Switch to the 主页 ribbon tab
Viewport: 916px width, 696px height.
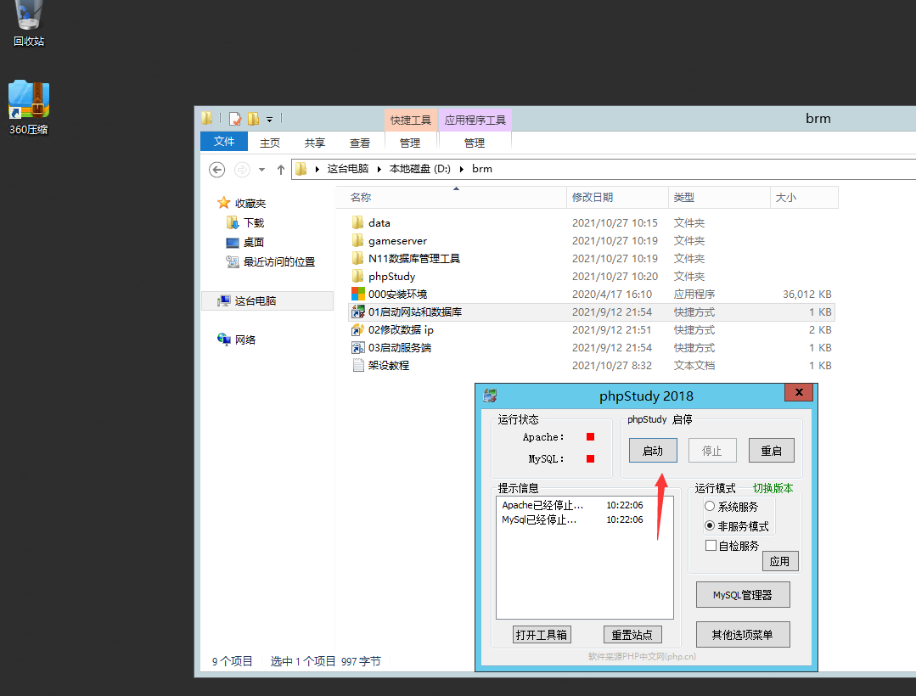(270, 143)
